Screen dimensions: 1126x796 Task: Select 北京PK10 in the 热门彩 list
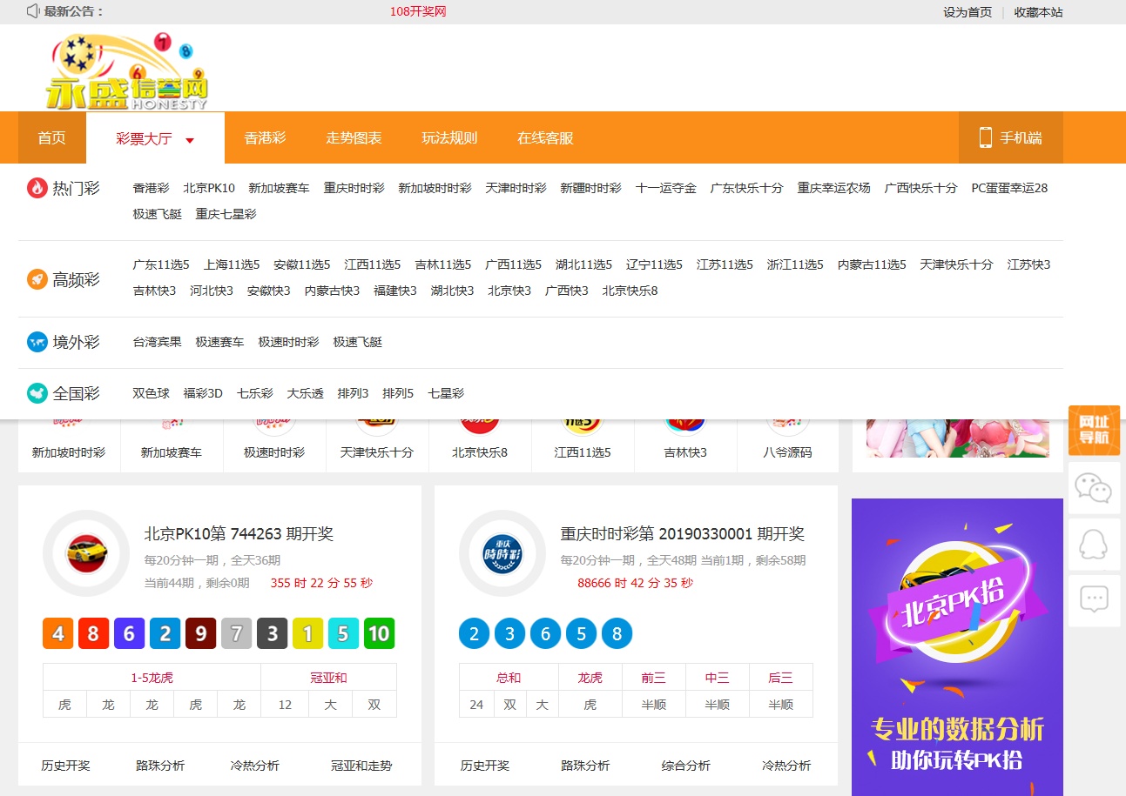point(209,188)
